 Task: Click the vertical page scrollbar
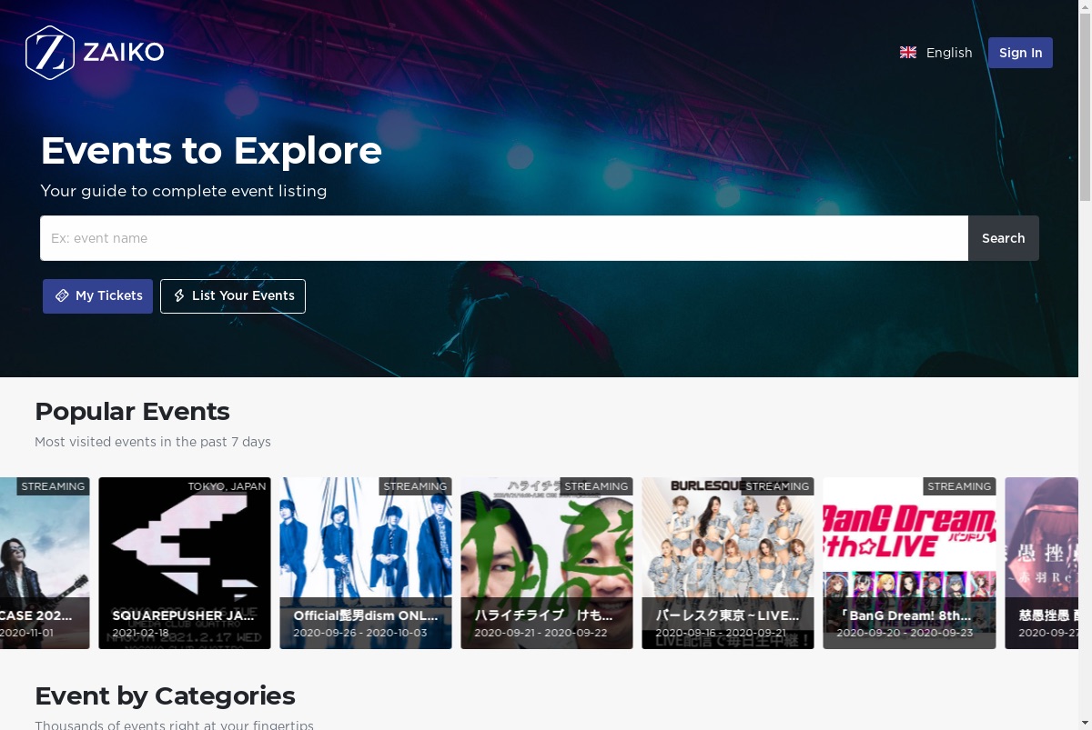[x=1085, y=365]
